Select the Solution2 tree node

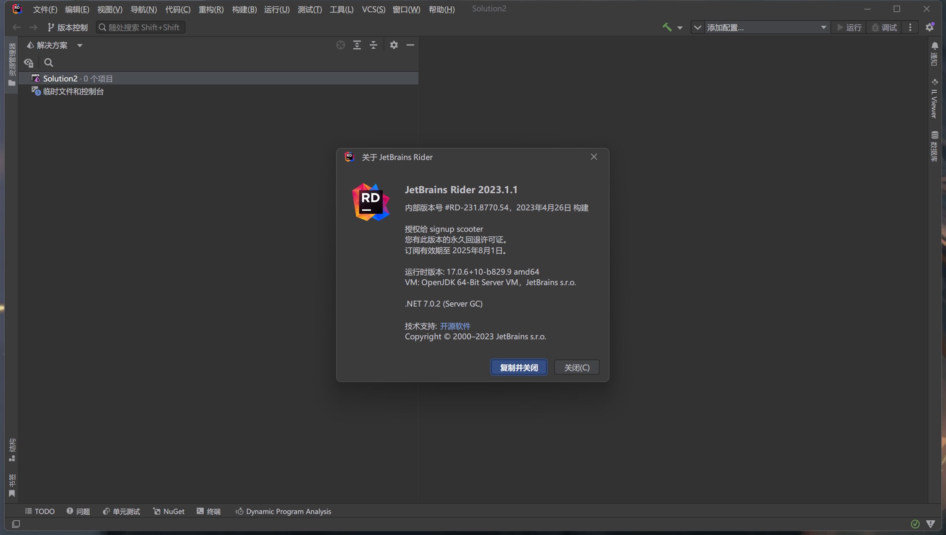(x=218, y=79)
